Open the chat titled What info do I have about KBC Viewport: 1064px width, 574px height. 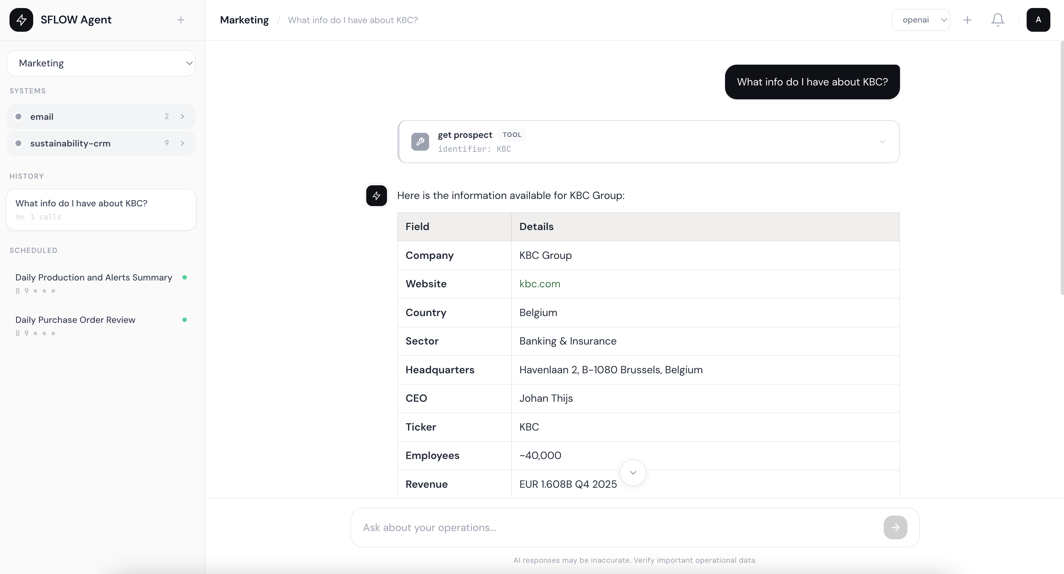pos(101,209)
